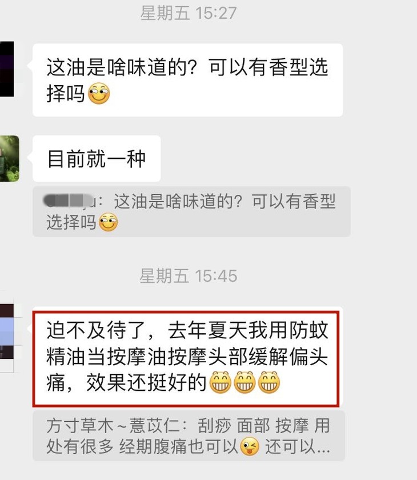Image resolution: width=417 pixels, height=480 pixels.
Task: Open the green plant avatar profile
Action: 10,158
